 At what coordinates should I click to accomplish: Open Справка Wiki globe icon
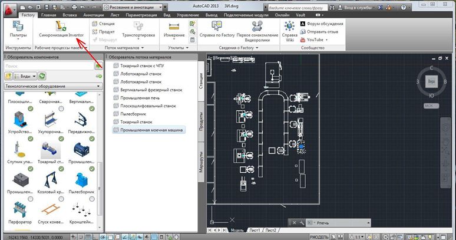(x=289, y=27)
